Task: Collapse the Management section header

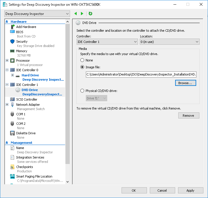Action: coord(7,143)
